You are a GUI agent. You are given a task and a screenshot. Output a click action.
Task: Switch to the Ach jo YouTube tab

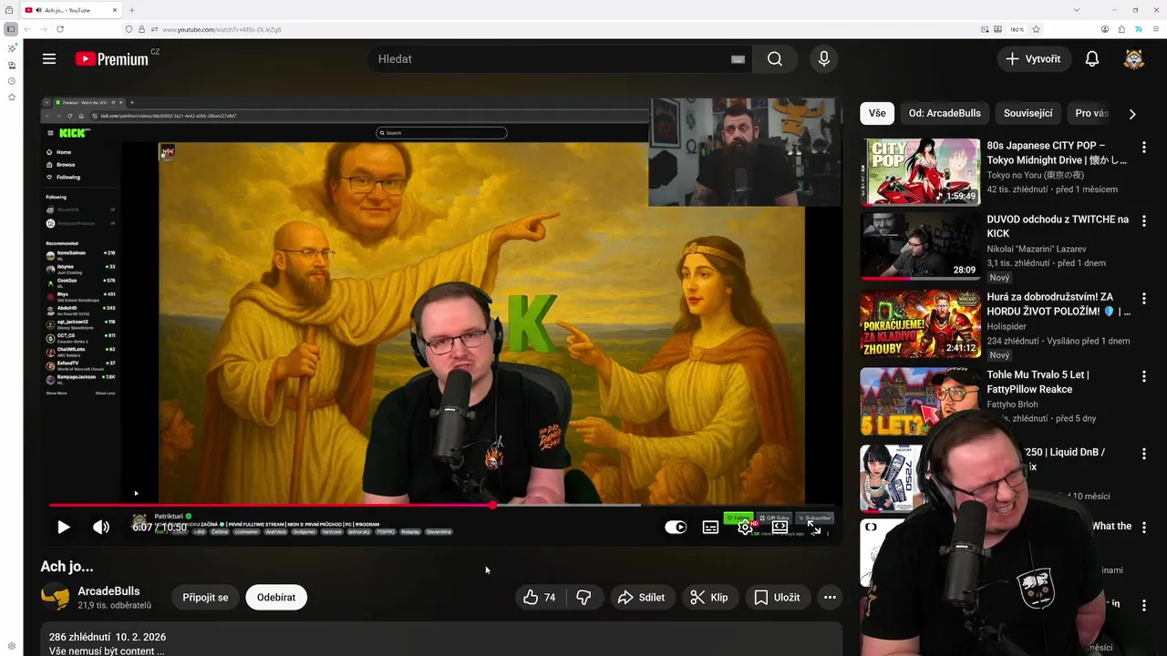(71, 10)
